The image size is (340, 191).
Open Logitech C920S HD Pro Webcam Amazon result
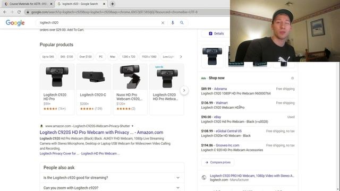pyautogui.click(x=101, y=132)
